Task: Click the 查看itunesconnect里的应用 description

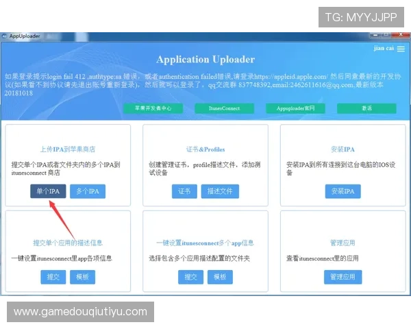Action: [323, 258]
